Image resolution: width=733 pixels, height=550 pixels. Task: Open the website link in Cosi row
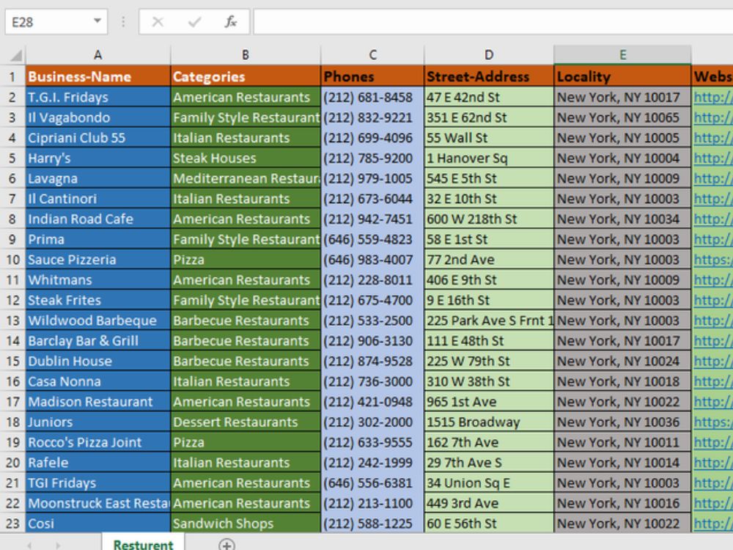click(712, 524)
